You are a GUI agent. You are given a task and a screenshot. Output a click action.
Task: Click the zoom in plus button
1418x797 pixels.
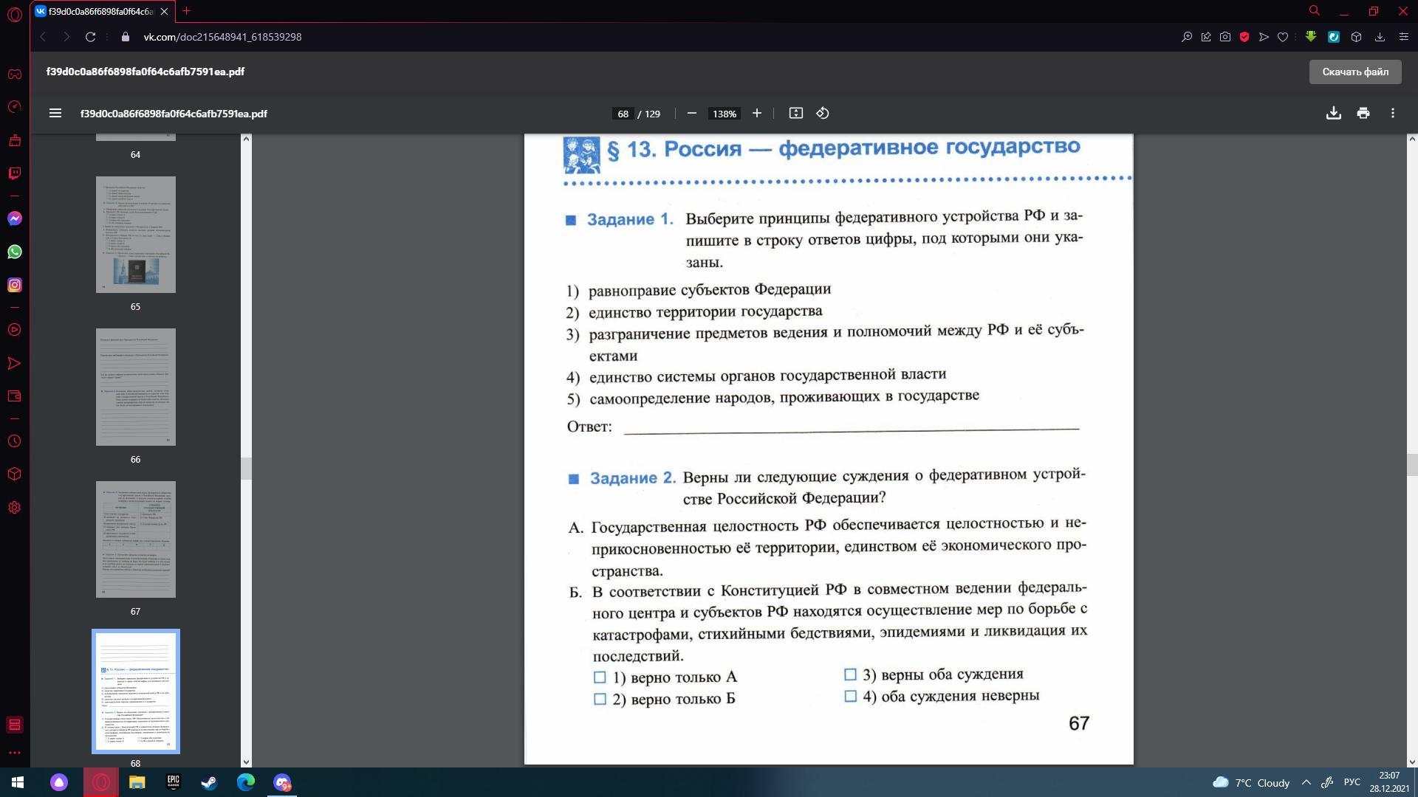(756, 113)
